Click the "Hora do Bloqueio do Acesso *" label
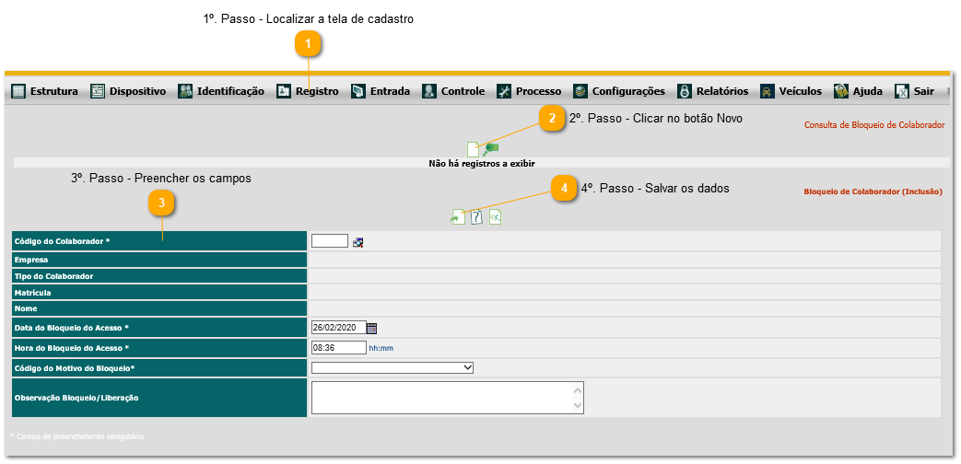 point(72,348)
